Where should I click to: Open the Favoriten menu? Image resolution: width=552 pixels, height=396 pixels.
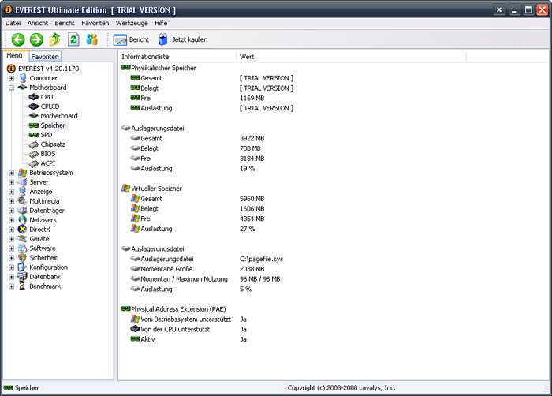pyautogui.click(x=95, y=23)
